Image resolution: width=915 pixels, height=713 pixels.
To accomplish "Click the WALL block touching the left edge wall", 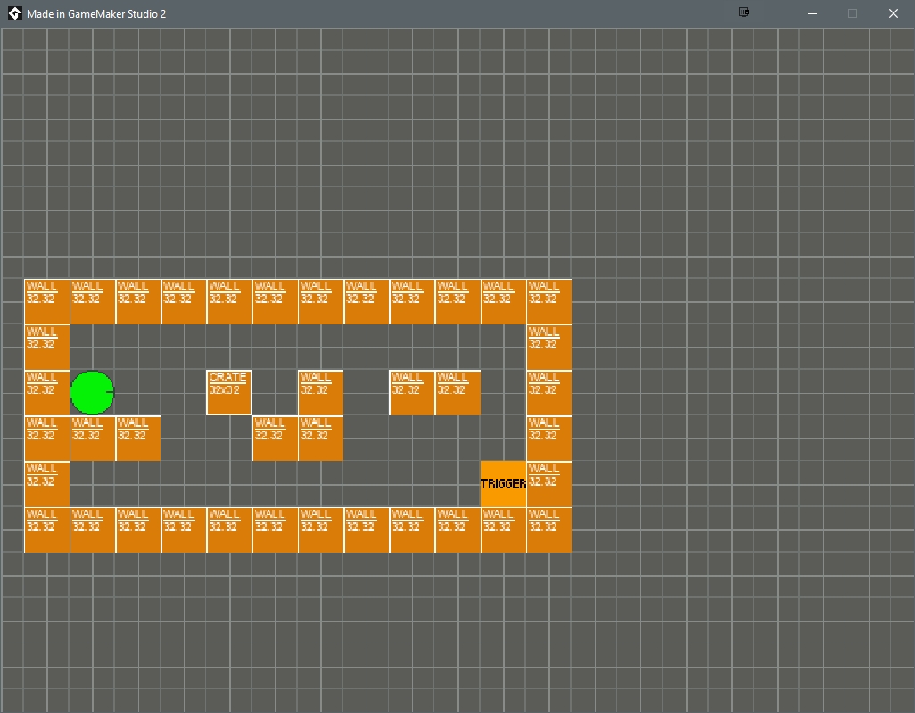I will tap(92, 438).
